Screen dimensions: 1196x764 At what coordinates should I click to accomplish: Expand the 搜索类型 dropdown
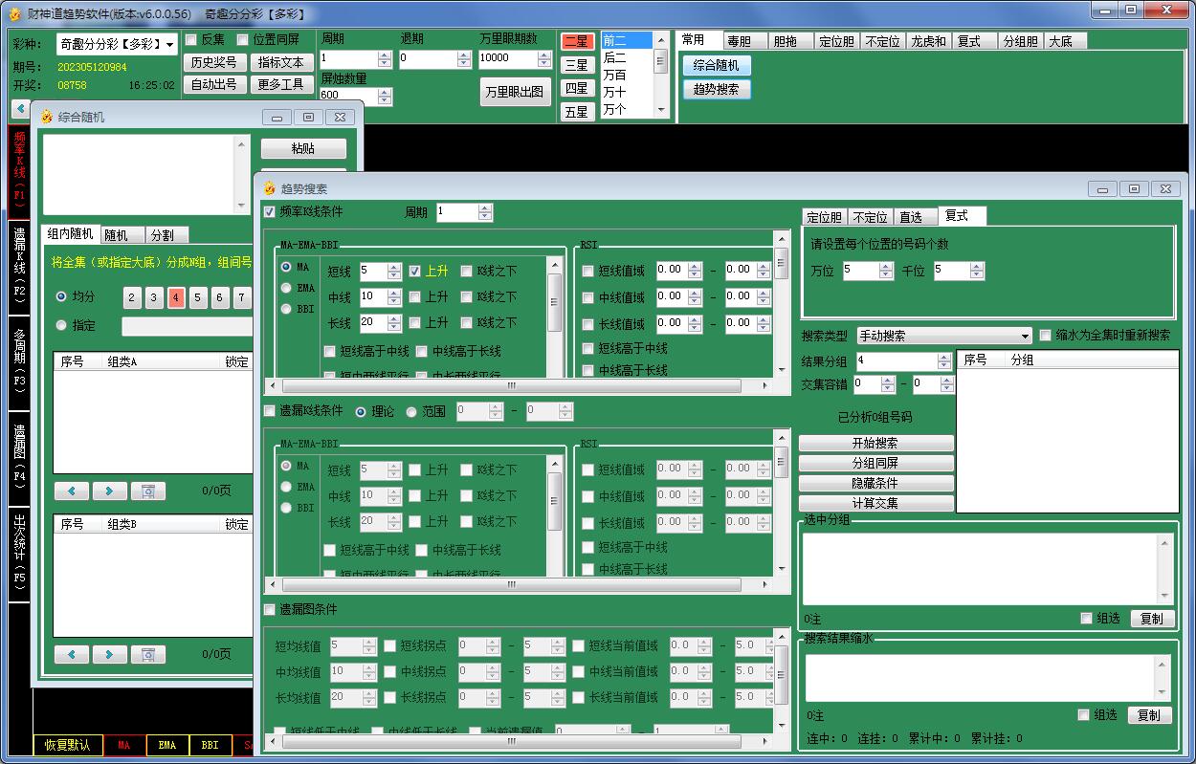coord(1025,337)
